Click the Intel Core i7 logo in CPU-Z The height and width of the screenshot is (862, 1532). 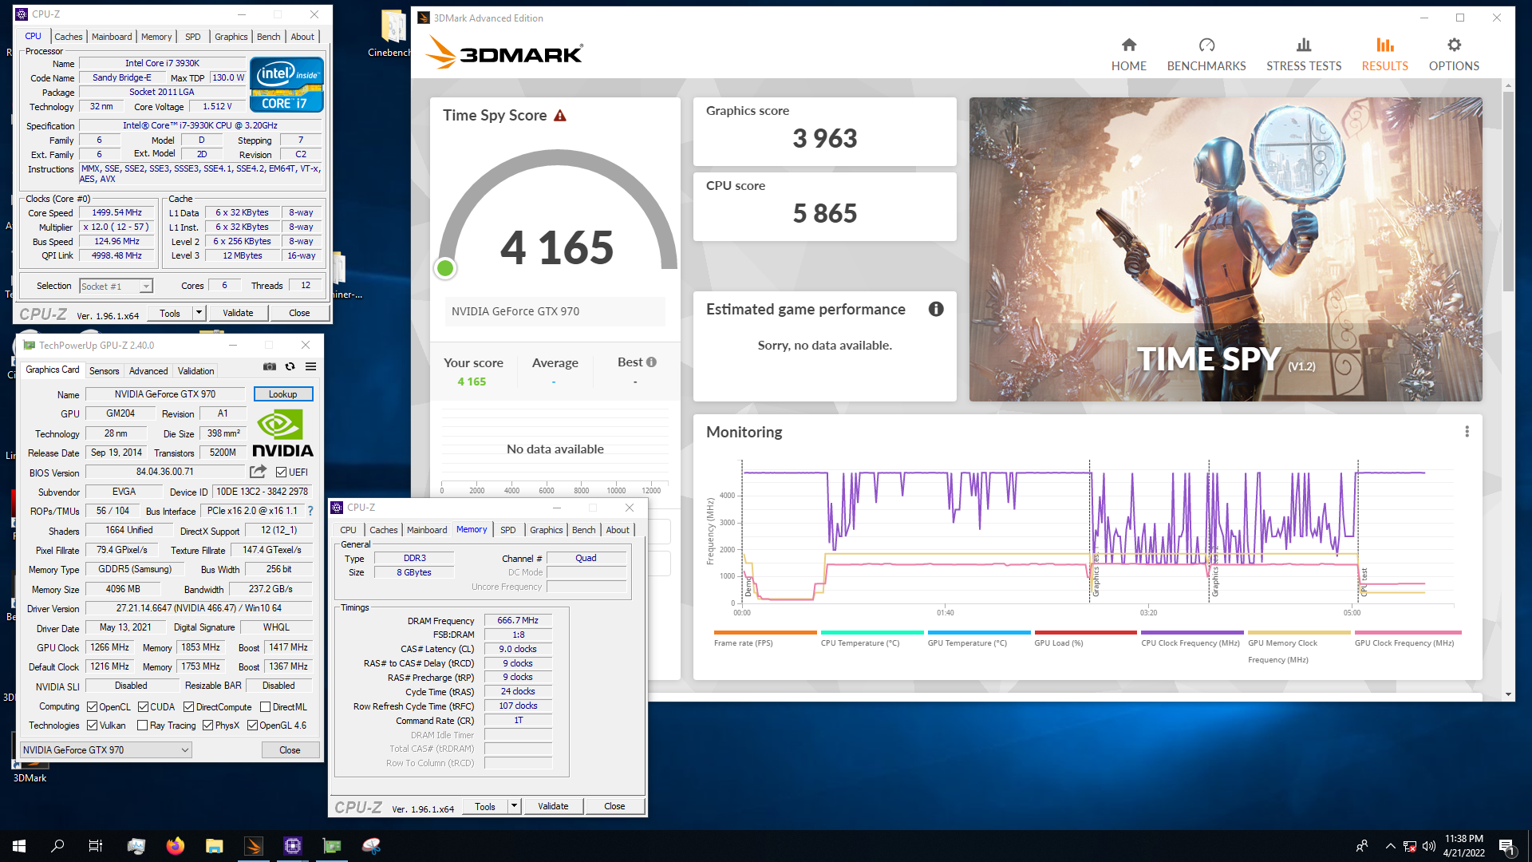pos(286,84)
